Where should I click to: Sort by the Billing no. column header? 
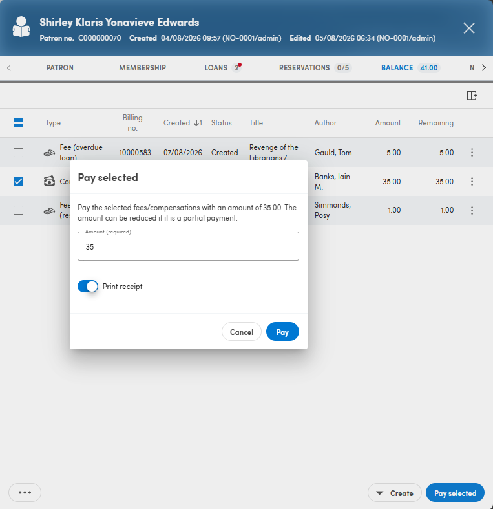[x=132, y=123]
